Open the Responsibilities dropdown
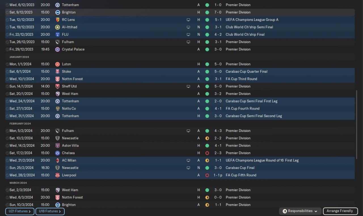 (x=300, y=211)
